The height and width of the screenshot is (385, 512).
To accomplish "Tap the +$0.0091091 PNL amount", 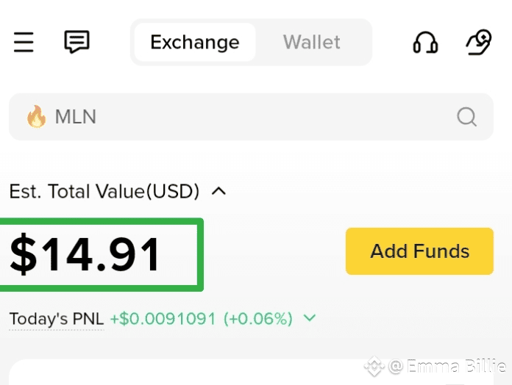I will point(163,319).
